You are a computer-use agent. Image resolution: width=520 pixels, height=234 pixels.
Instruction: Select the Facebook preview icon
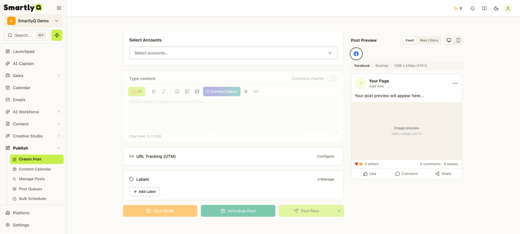pyautogui.click(x=356, y=54)
